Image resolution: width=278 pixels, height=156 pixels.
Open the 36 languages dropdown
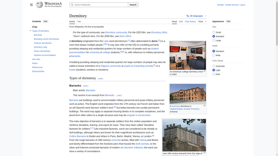point(197,16)
